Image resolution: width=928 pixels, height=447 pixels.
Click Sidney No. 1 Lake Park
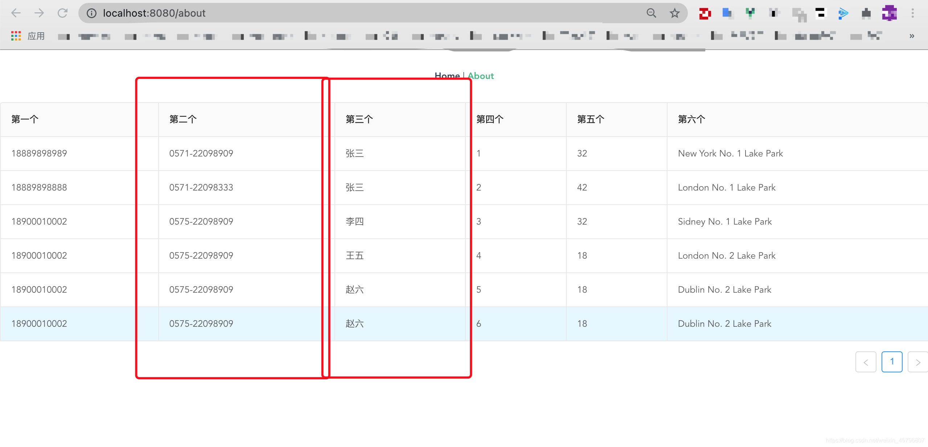(x=725, y=221)
